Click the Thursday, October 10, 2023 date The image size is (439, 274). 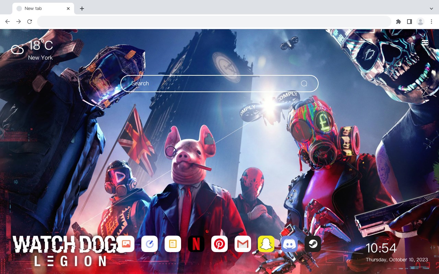(x=397, y=260)
